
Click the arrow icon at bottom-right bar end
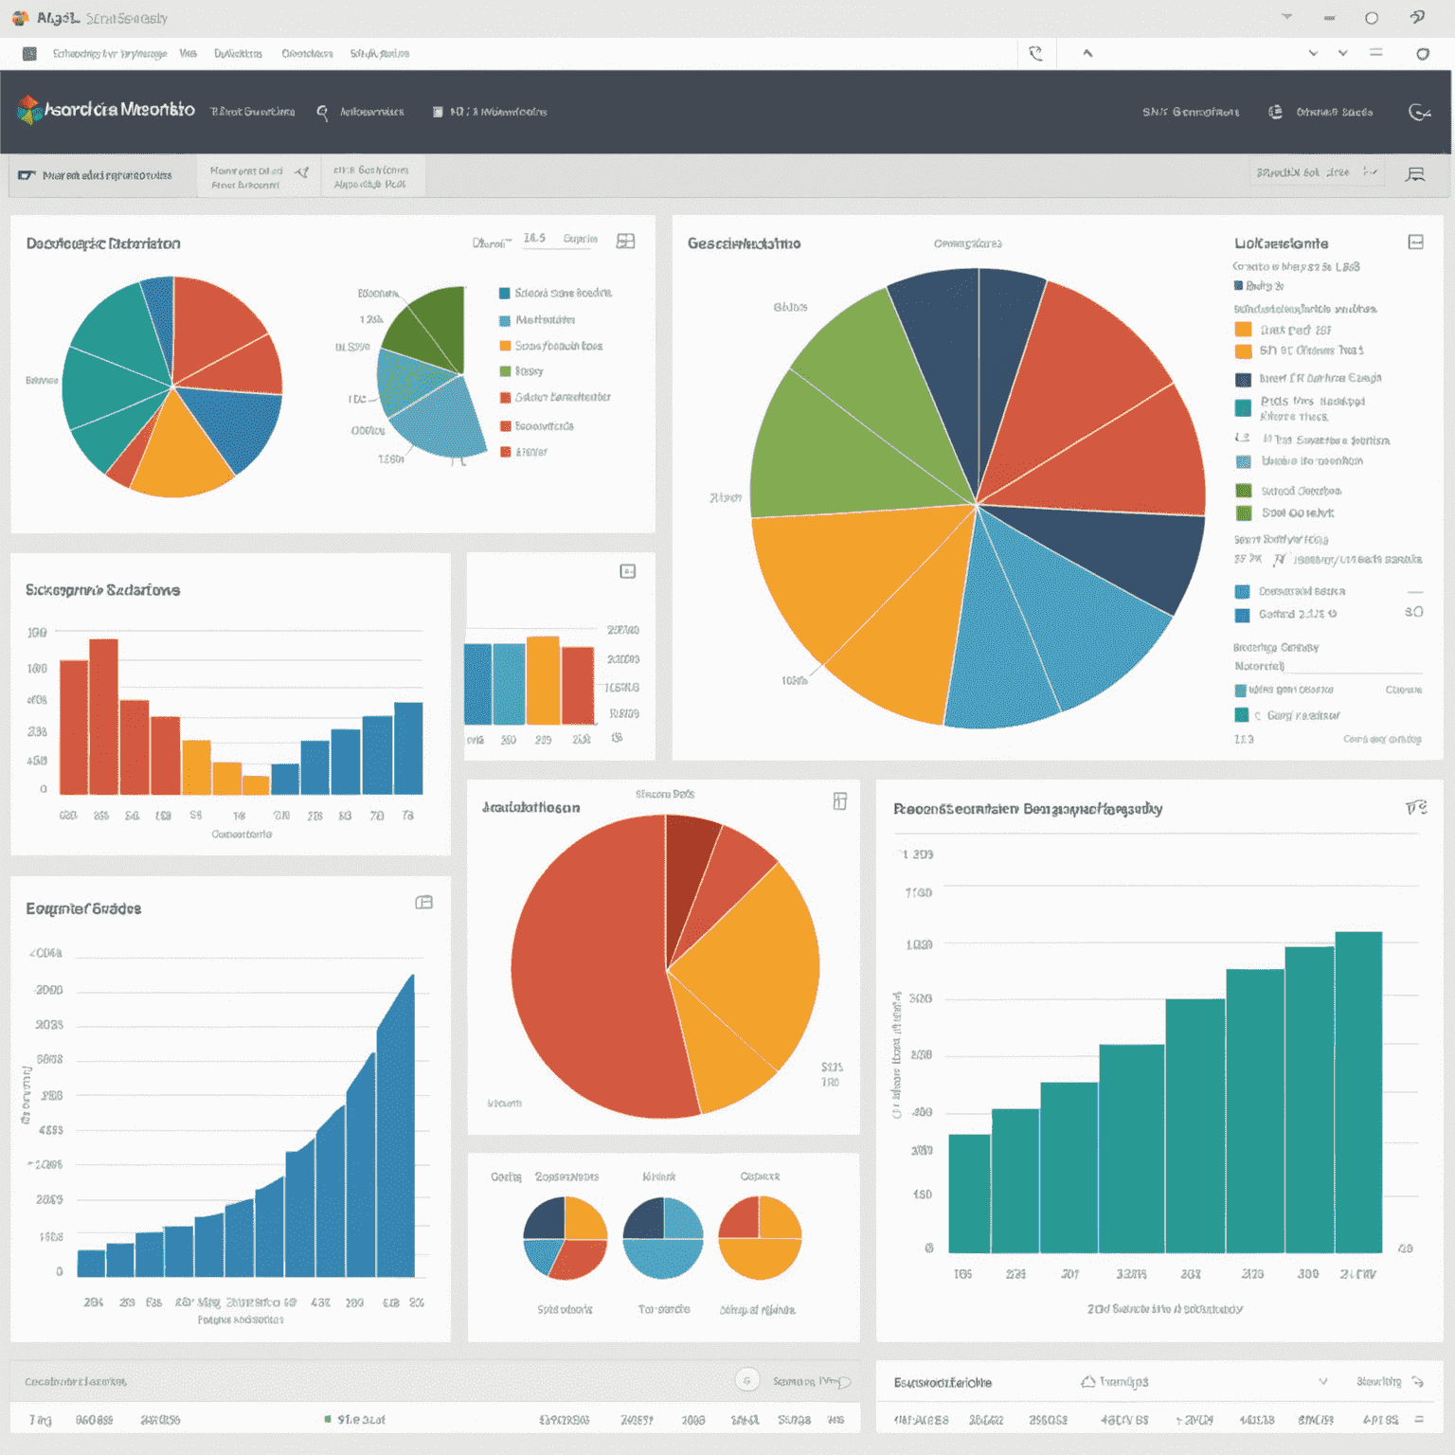click(x=1417, y=1382)
